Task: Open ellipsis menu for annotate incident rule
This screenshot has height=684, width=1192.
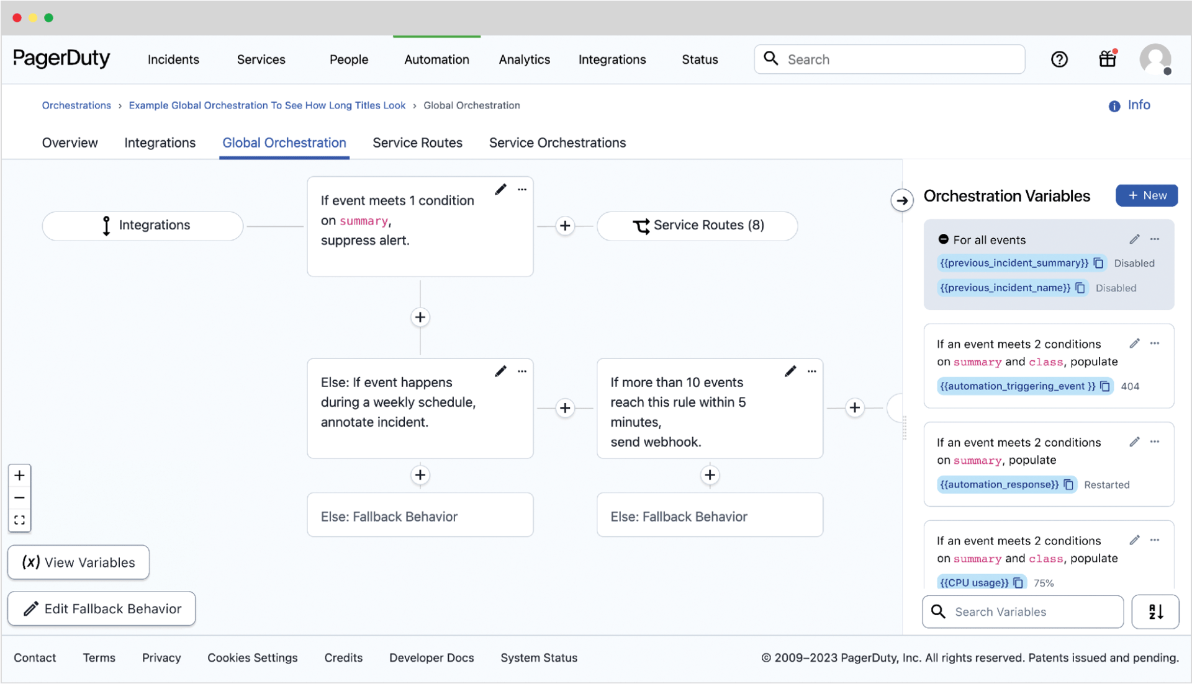Action: [x=522, y=371]
